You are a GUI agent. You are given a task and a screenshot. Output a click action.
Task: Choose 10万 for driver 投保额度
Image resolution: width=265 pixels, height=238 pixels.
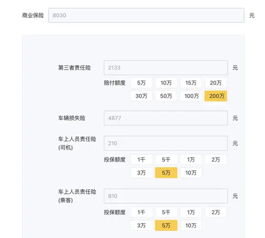(191, 173)
